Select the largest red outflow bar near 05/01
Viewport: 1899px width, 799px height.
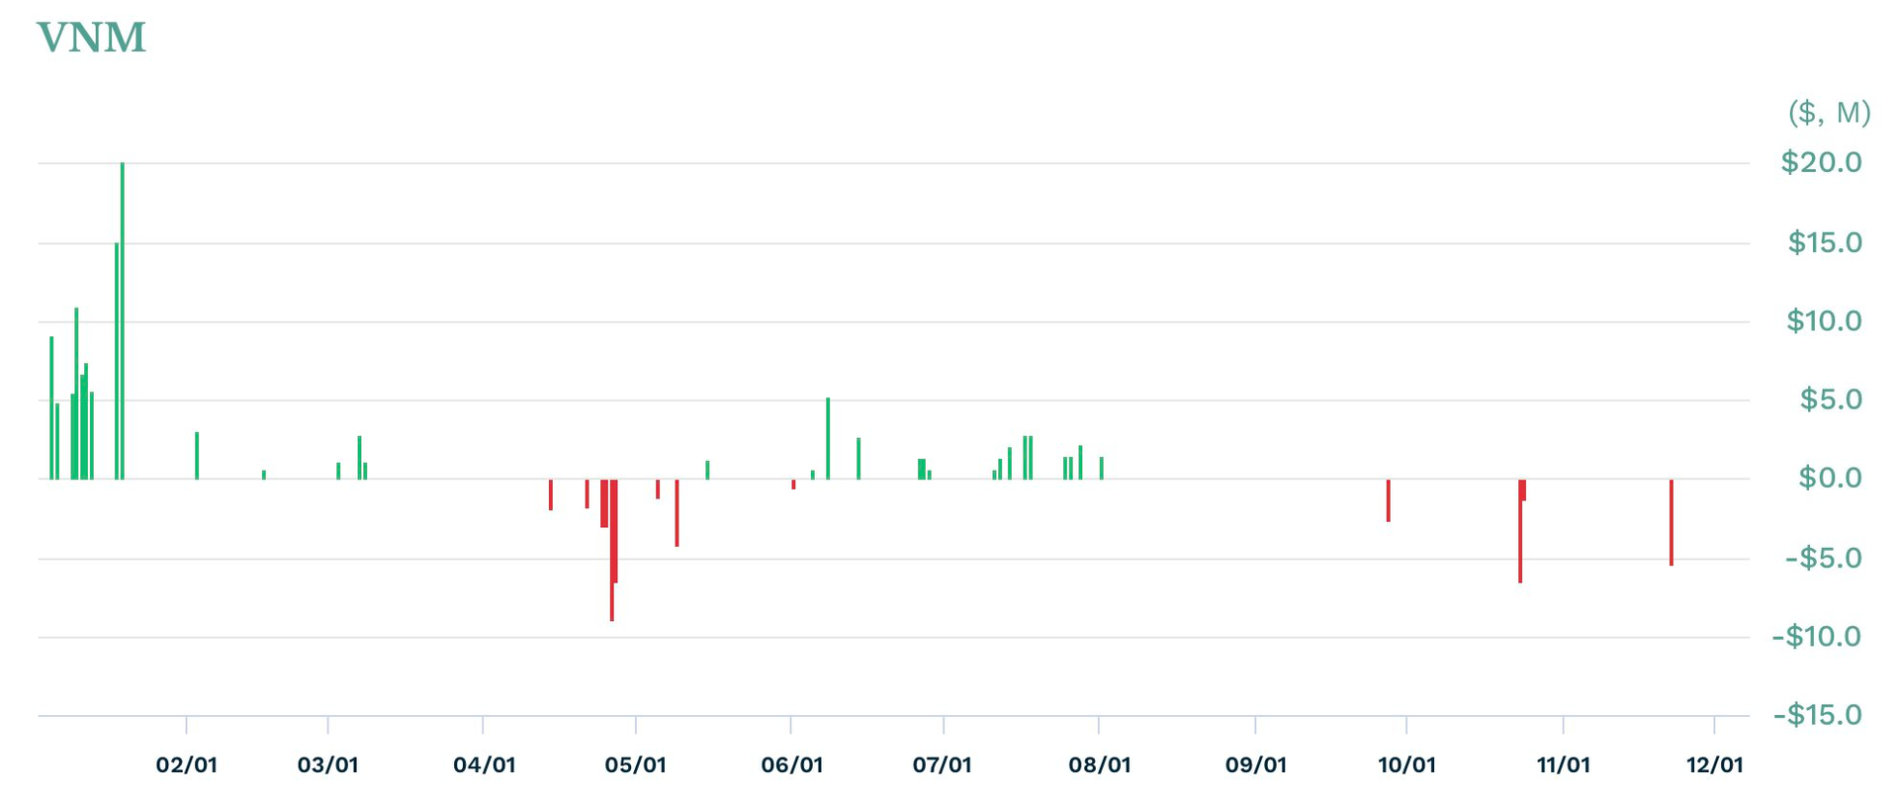click(612, 550)
